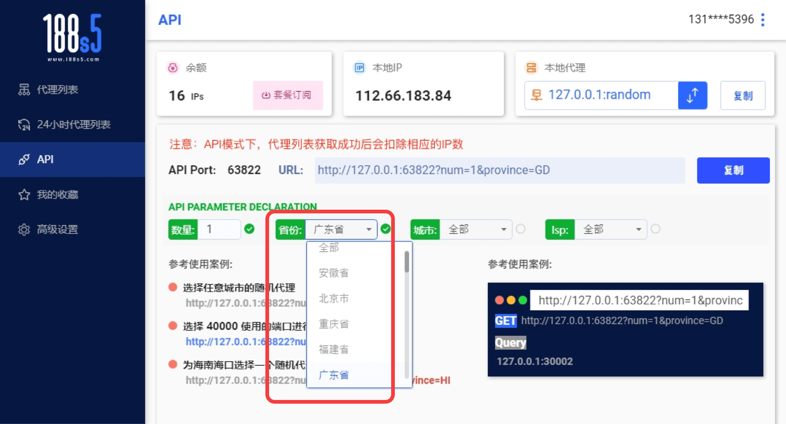Click the example window address bar
This screenshot has height=424, width=786.
click(639, 301)
